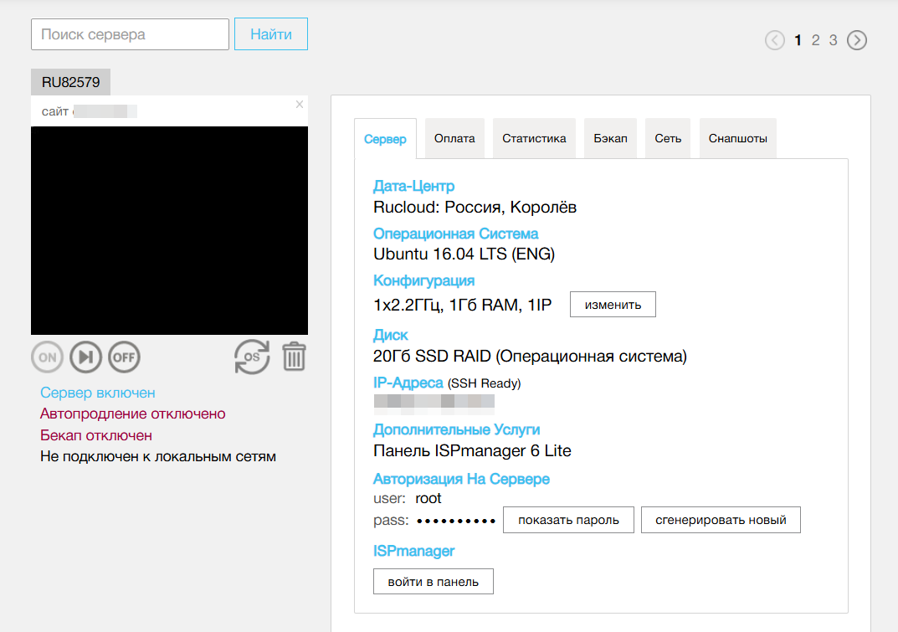This screenshot has height=632, width=898.
Task: Switch to the Статистика tab
Action: pos(534,139)
